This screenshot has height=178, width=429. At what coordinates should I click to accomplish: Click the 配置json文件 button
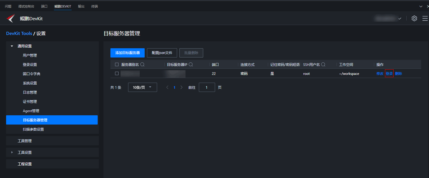tap(162, 53)
